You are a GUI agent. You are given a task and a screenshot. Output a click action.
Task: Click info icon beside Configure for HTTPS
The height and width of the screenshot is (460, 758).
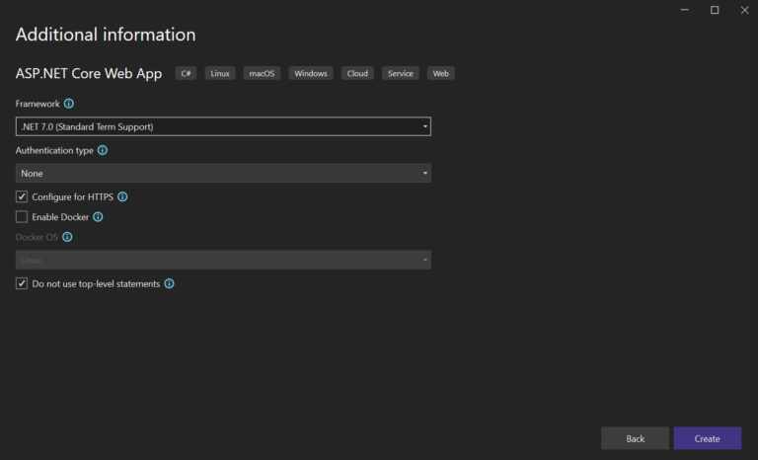(x=122, y=196)
